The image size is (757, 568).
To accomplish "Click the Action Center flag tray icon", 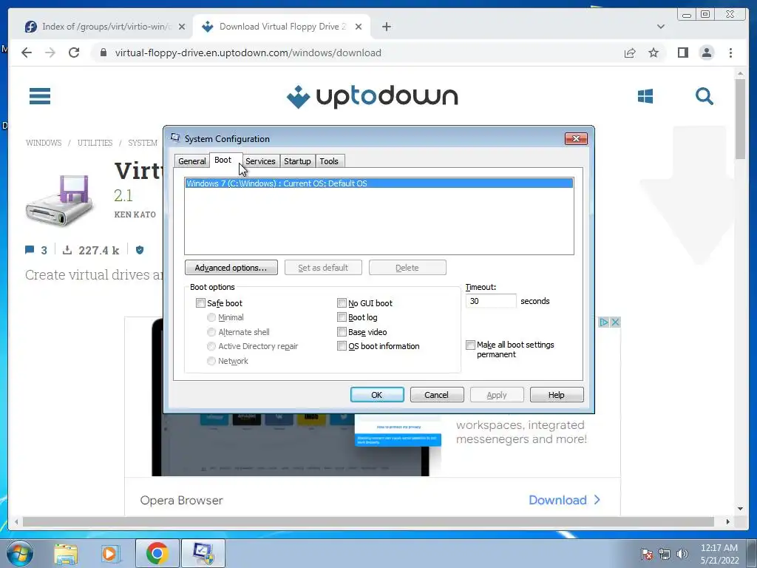I will pos(646,554).
